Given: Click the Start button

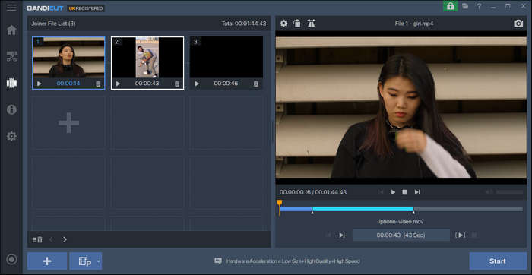Looking at the screenshot, I should (x=498, y=261).
